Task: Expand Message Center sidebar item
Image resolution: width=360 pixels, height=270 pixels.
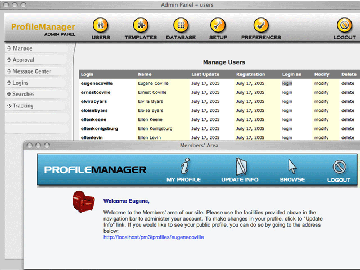Action: 31,71
